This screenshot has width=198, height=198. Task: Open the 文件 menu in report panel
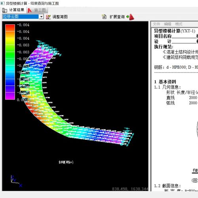(x=156, y=24)
